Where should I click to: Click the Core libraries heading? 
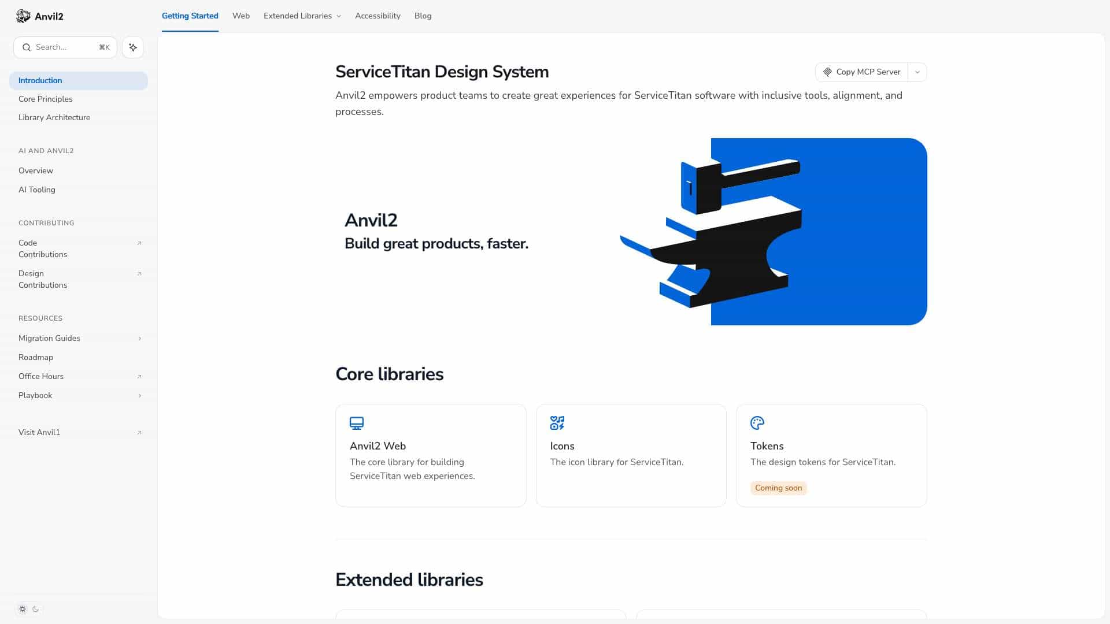pos(389,374)
